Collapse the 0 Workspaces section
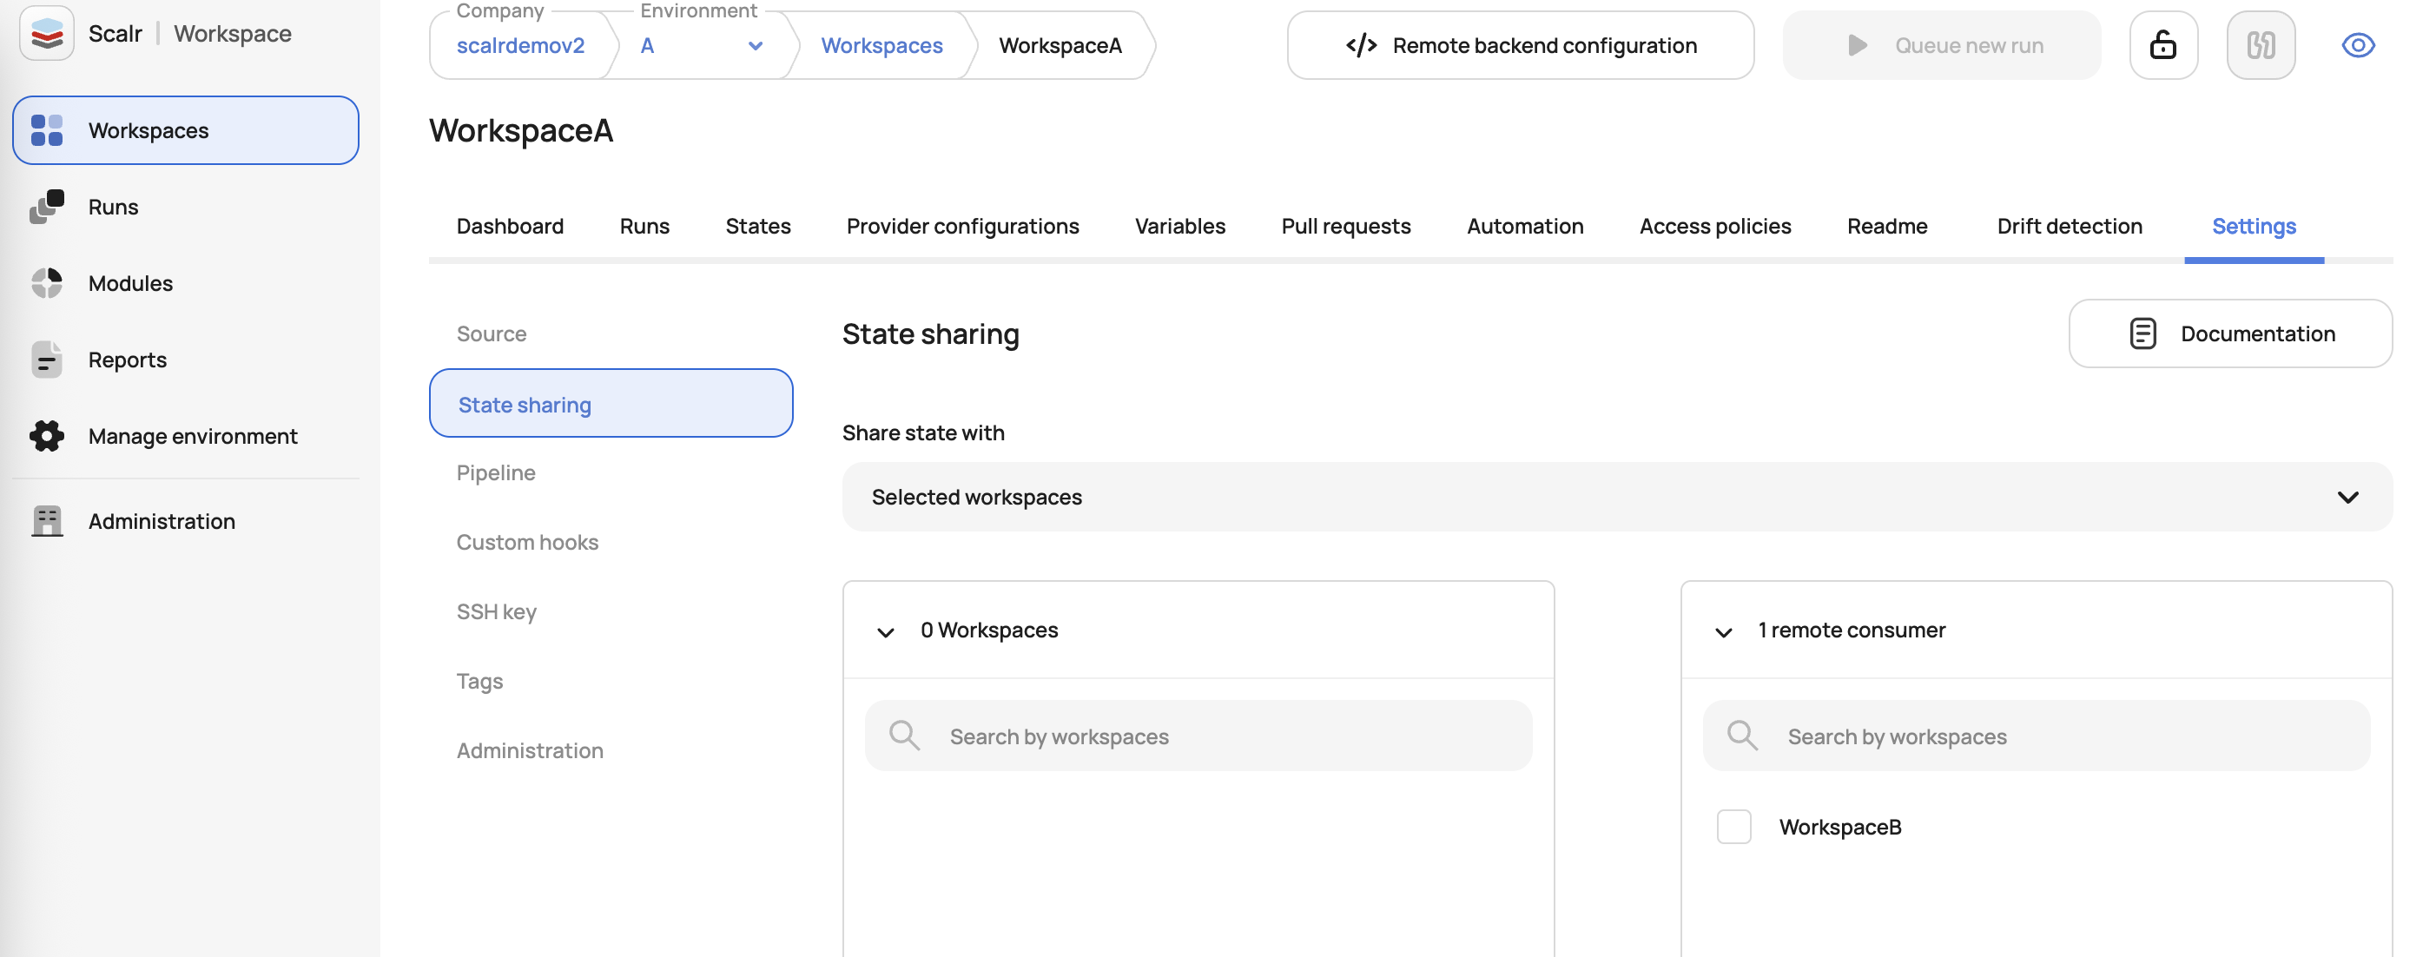The width and height of the screenshot is (2423, 957). [885, 631]
